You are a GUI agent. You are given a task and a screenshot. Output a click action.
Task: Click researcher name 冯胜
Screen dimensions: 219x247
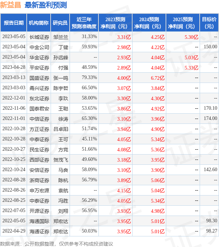click(x=63, y=201)
